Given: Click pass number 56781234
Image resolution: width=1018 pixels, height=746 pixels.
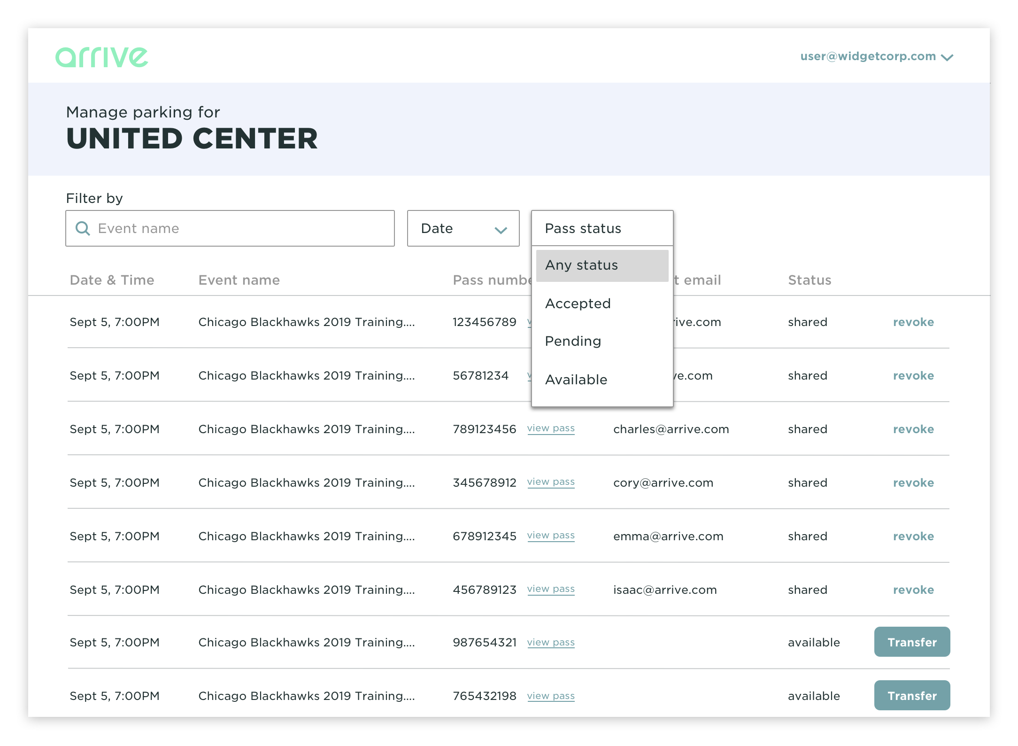Looking at the screenshot, I should click(480, 376).
